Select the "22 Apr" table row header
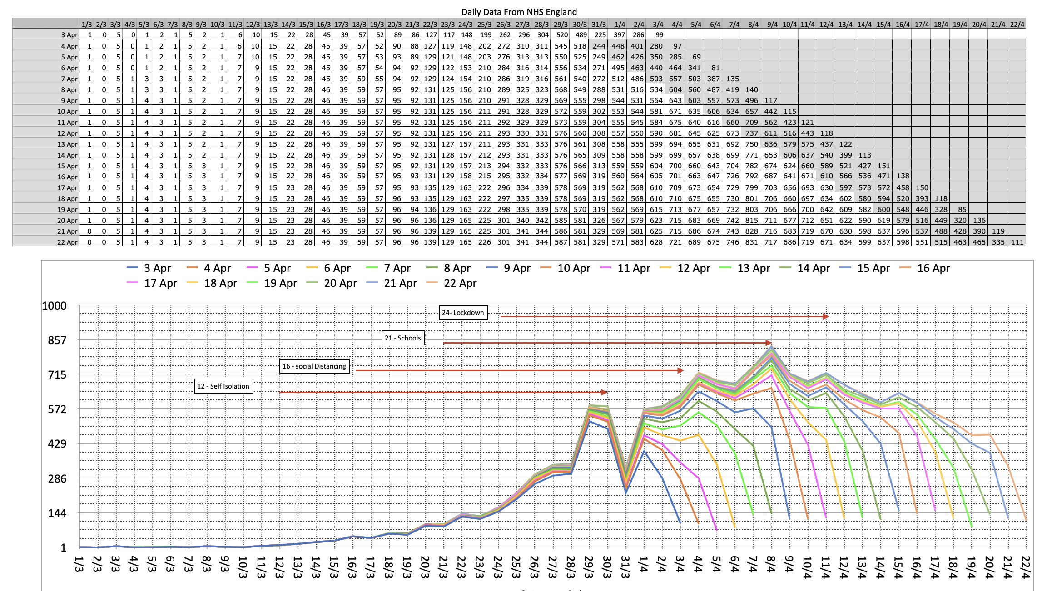The height and width of the screenshot is (591, 1042). (67, 242)
